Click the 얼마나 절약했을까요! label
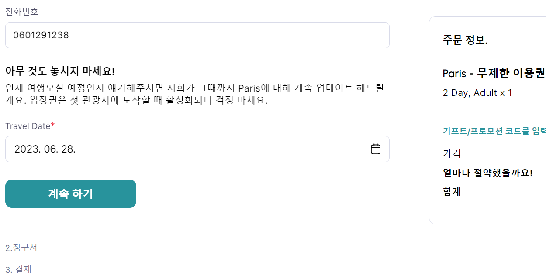The width and height of the screenshot is (546, 278). [487, 173]
